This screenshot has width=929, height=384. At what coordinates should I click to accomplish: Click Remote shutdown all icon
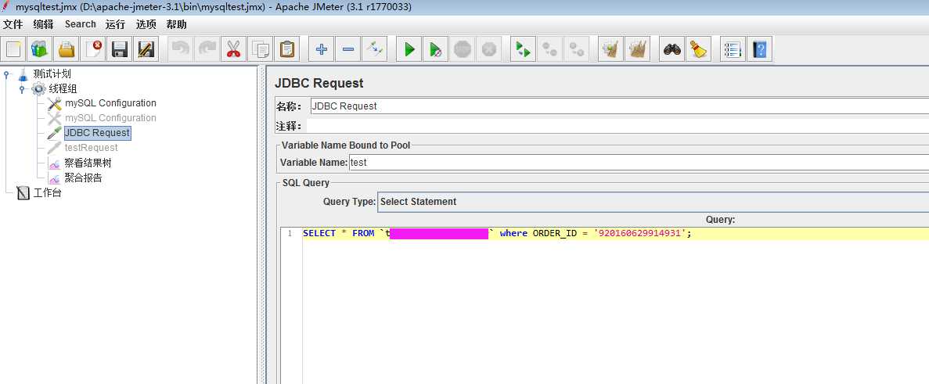tap(576, 49)
